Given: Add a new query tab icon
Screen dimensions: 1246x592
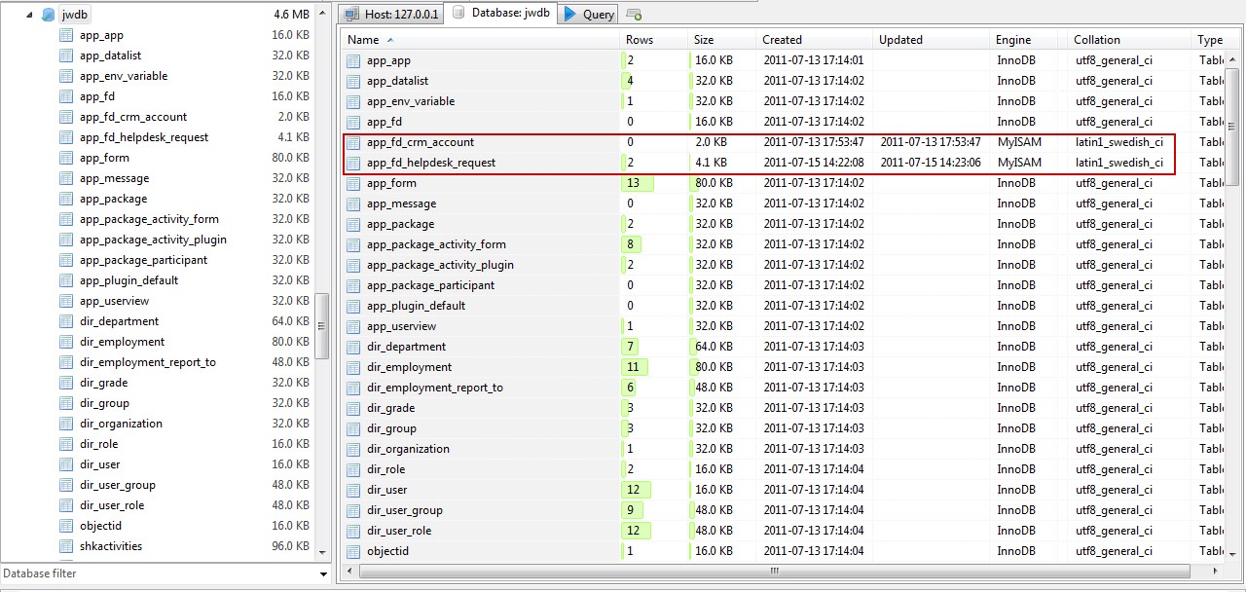Looking at the screenshot, I should pyautogui.click(x=634, y=15).
